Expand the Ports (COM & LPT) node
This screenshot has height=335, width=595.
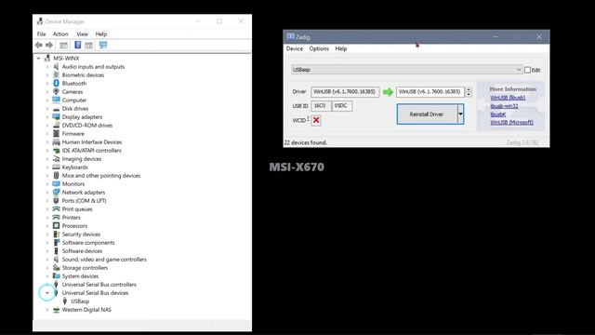click(47, 201)
